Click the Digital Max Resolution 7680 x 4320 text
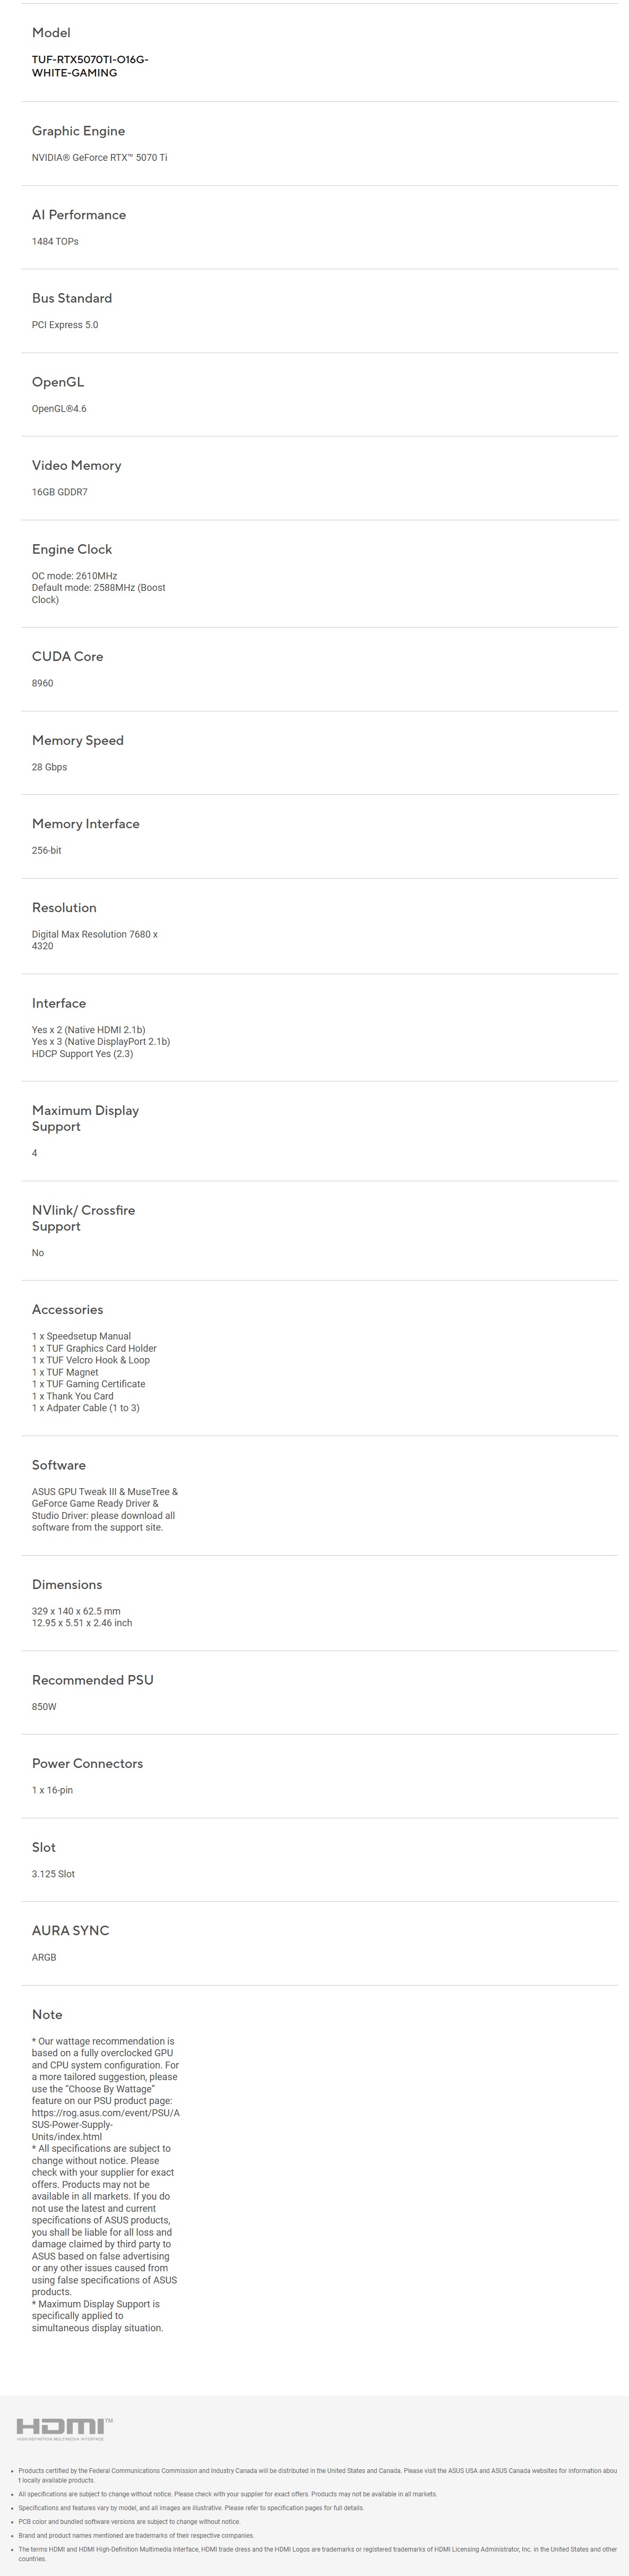629x2576 pixels. [x=95, y=940]
